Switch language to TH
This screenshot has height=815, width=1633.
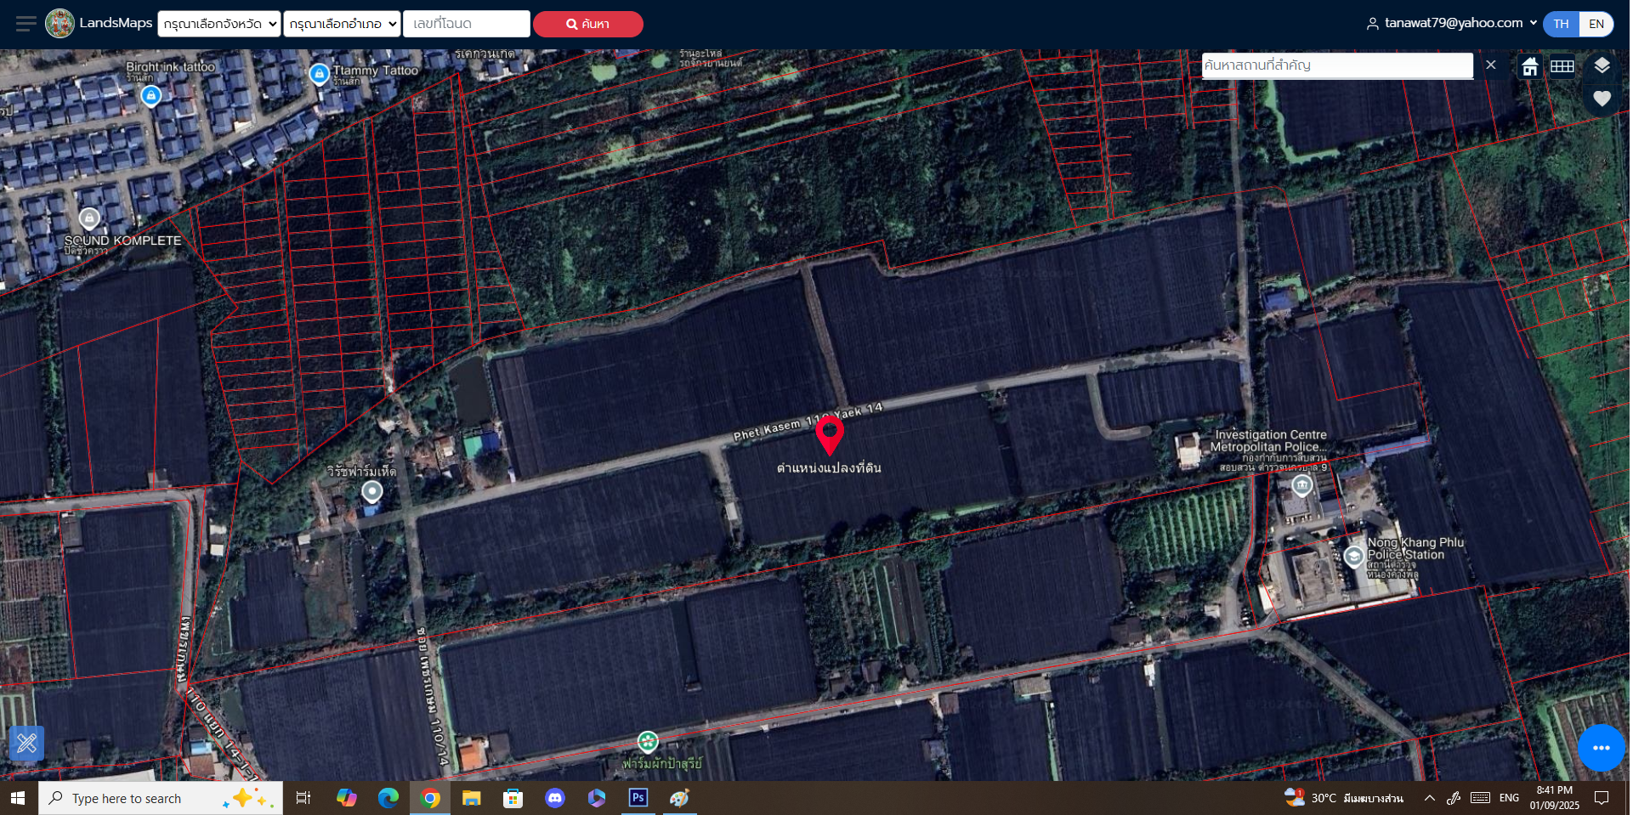tap(1562, 24)
